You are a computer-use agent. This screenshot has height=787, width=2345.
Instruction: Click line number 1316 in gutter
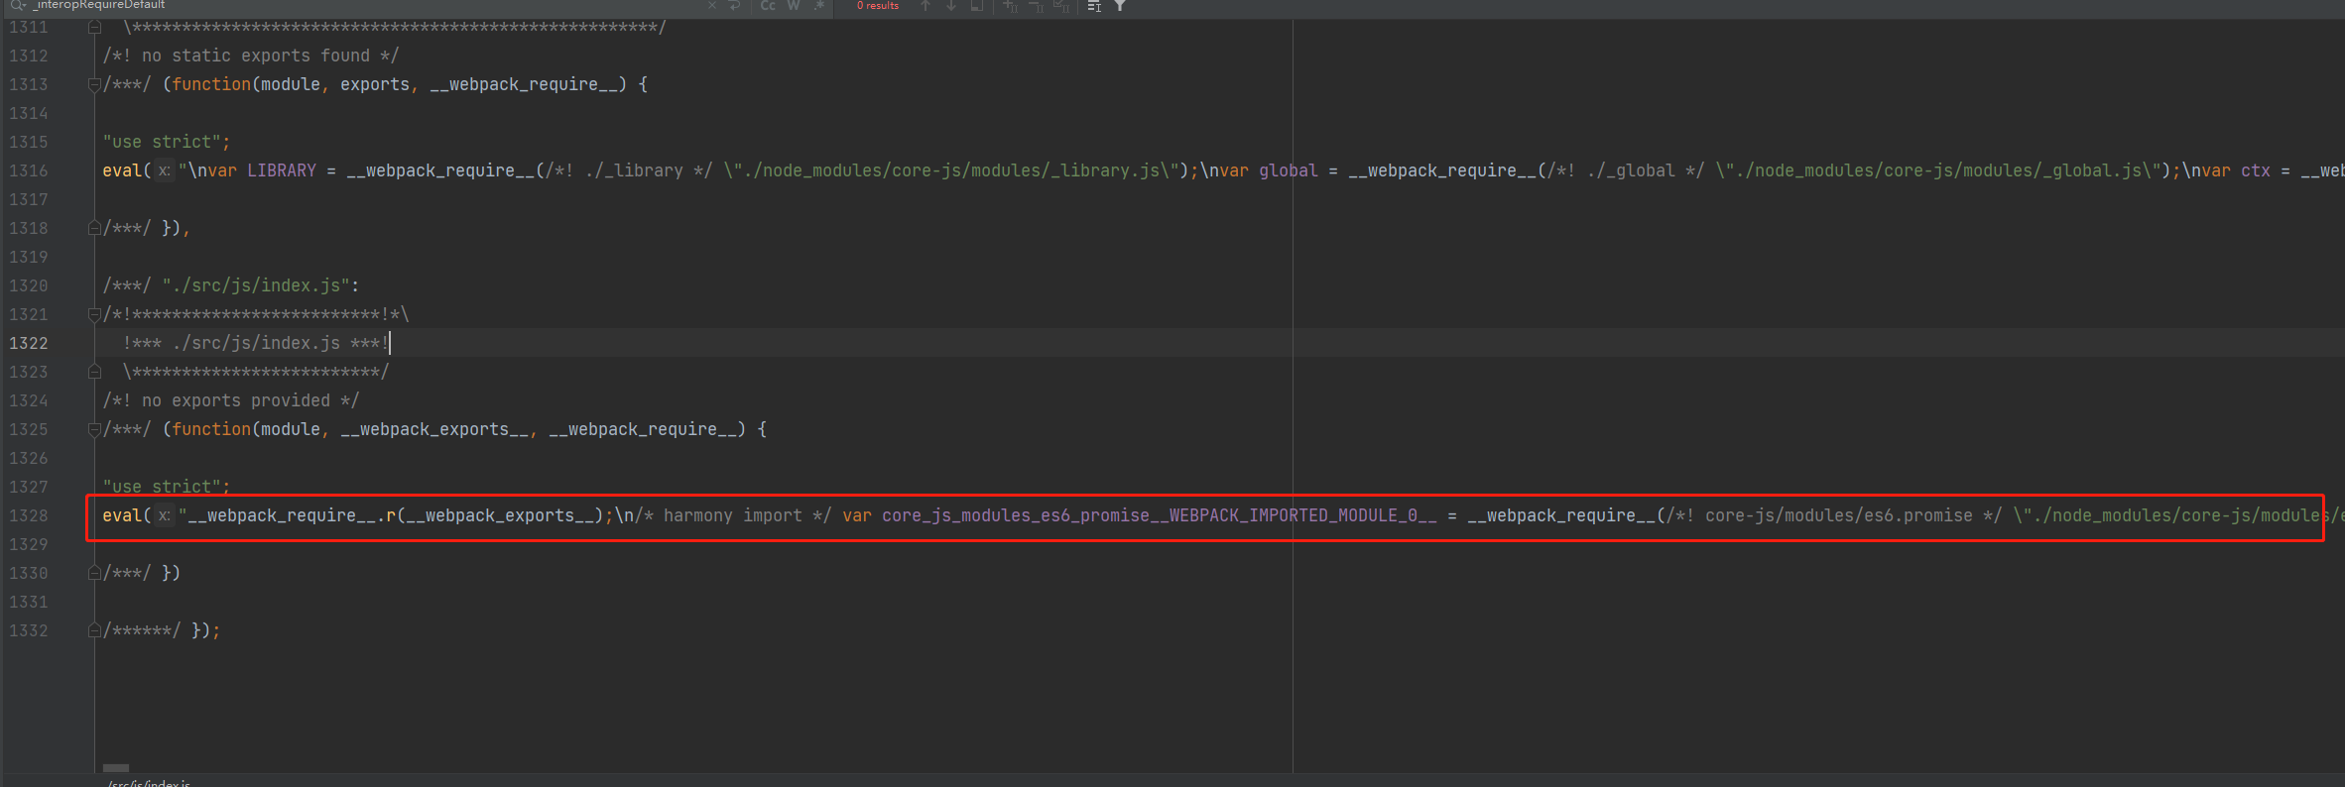coord(29,170)
